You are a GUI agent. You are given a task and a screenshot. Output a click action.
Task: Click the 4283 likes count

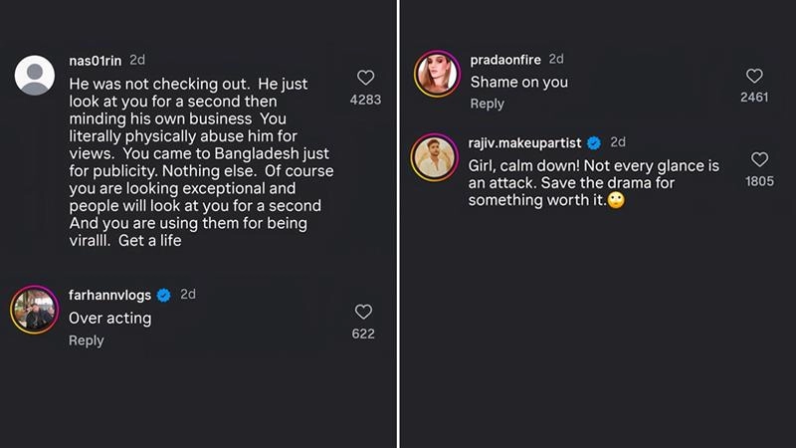365,100
